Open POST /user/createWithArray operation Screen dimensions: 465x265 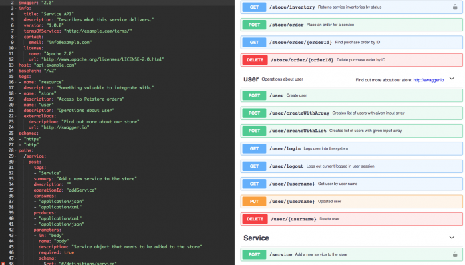point(351,113)
